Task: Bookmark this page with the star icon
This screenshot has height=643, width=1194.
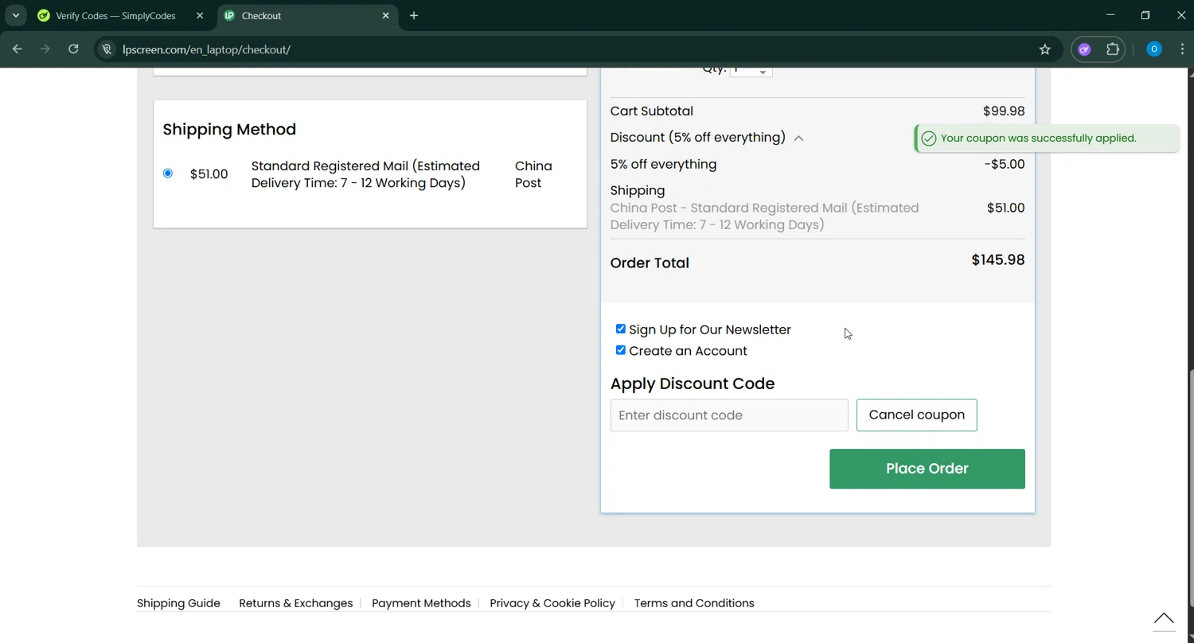Action: (x=1045, y=49)
